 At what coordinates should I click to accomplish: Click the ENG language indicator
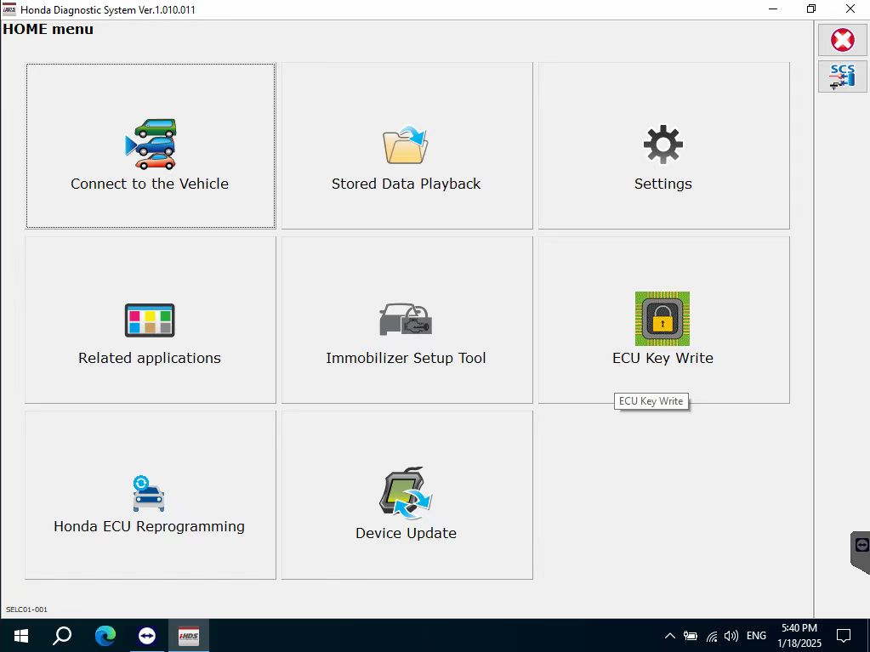point(756,636)
